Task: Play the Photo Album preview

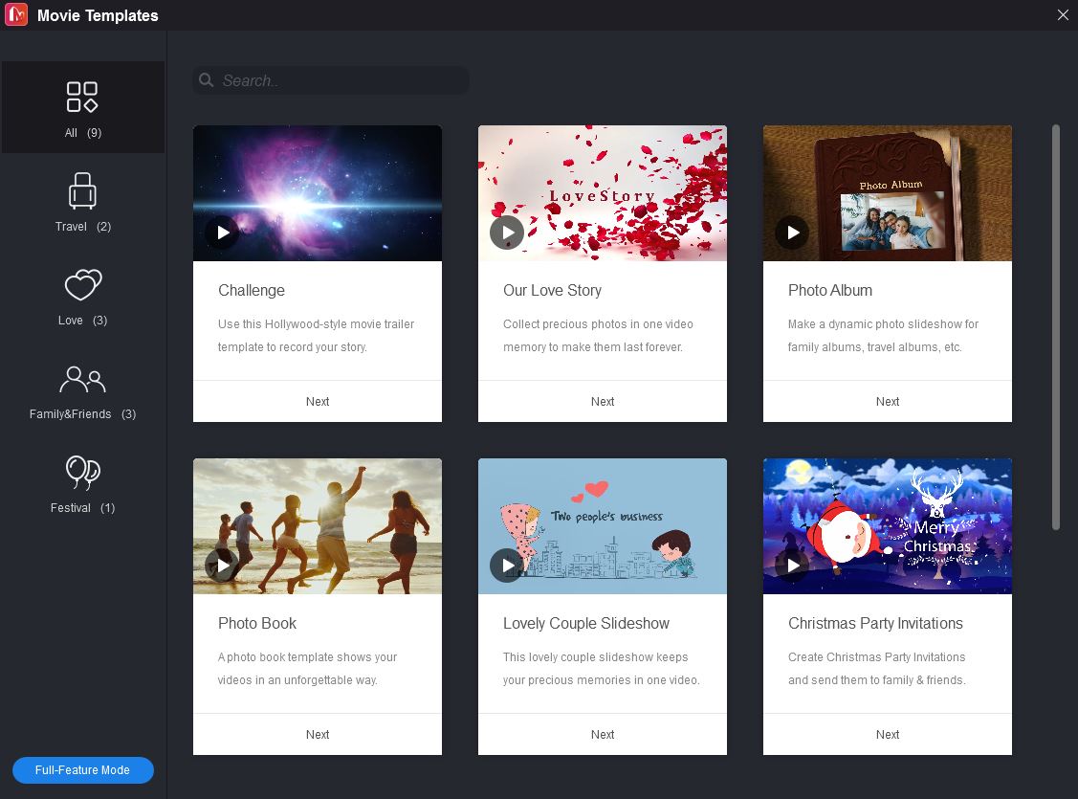Action: [792, 232]
